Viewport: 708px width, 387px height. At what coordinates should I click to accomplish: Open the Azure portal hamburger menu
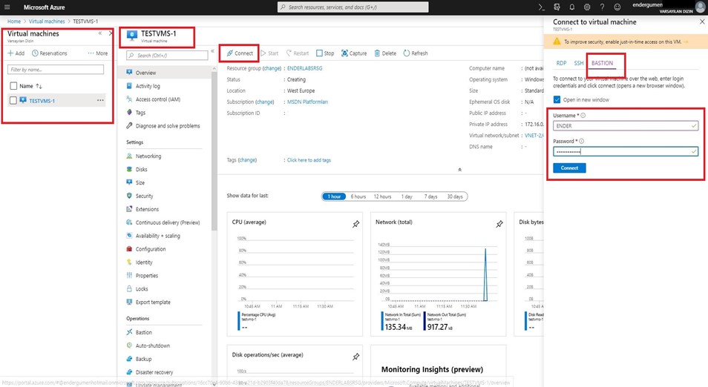7,7
